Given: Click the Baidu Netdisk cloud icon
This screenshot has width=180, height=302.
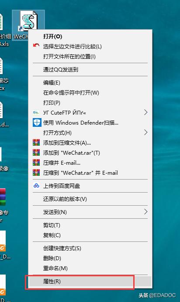Looking at the screenshot, I should coord(36,186).
